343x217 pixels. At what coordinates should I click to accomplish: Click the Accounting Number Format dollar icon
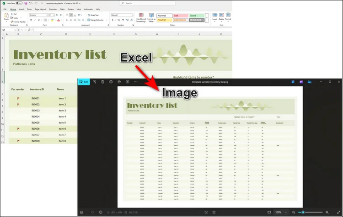(113, 20)
